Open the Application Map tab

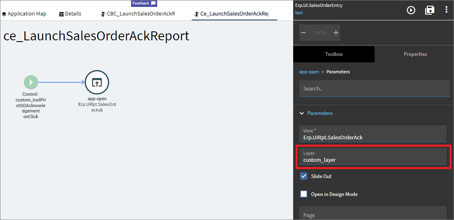pos(24,13)
